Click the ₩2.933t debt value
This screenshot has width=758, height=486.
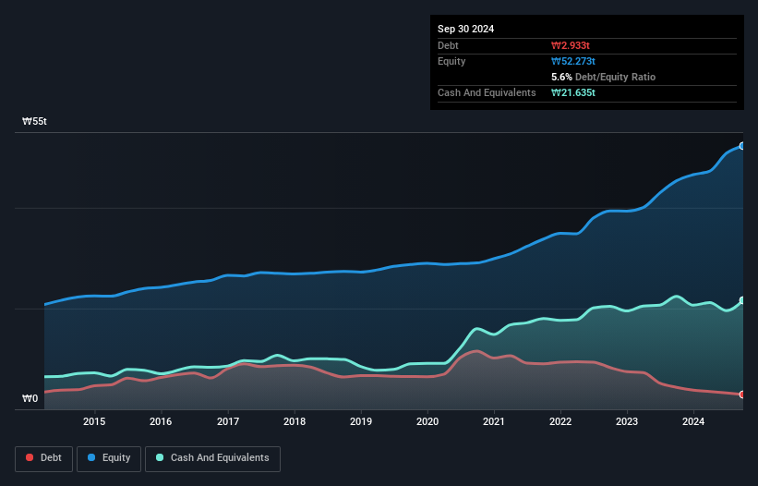[x=571, y=45]
